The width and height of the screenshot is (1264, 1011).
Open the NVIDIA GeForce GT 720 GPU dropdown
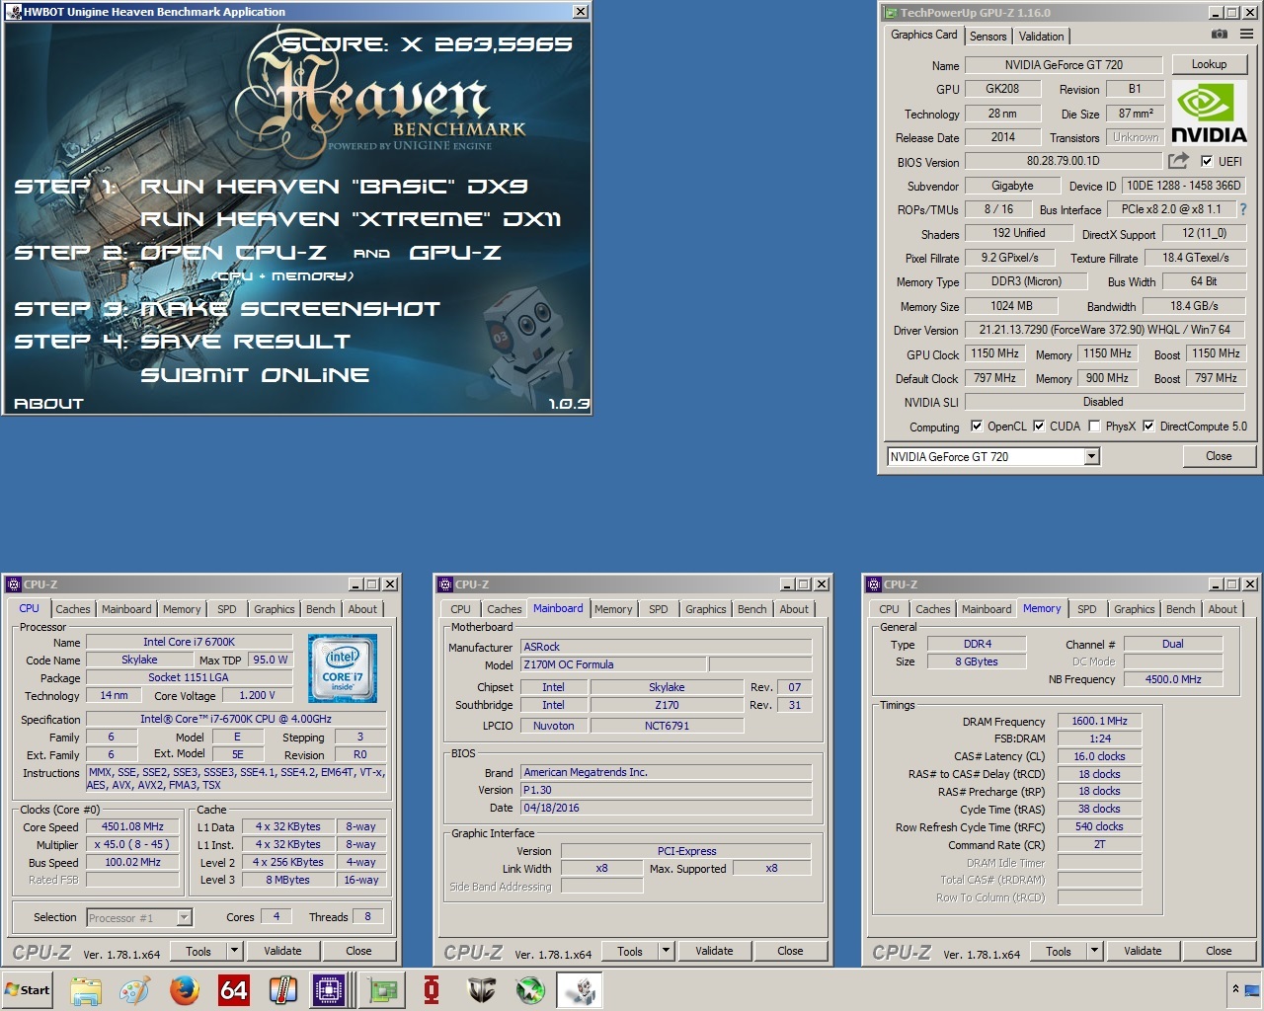coord(1091,456)
